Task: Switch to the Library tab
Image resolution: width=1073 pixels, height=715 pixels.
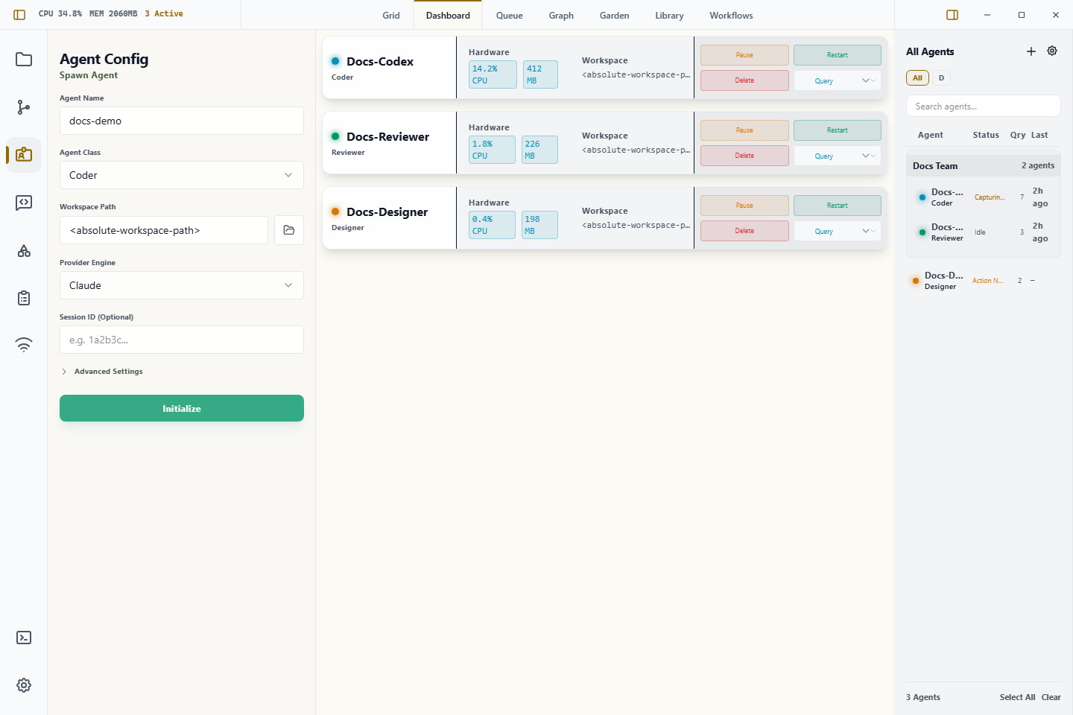Action: coord(669,16)
